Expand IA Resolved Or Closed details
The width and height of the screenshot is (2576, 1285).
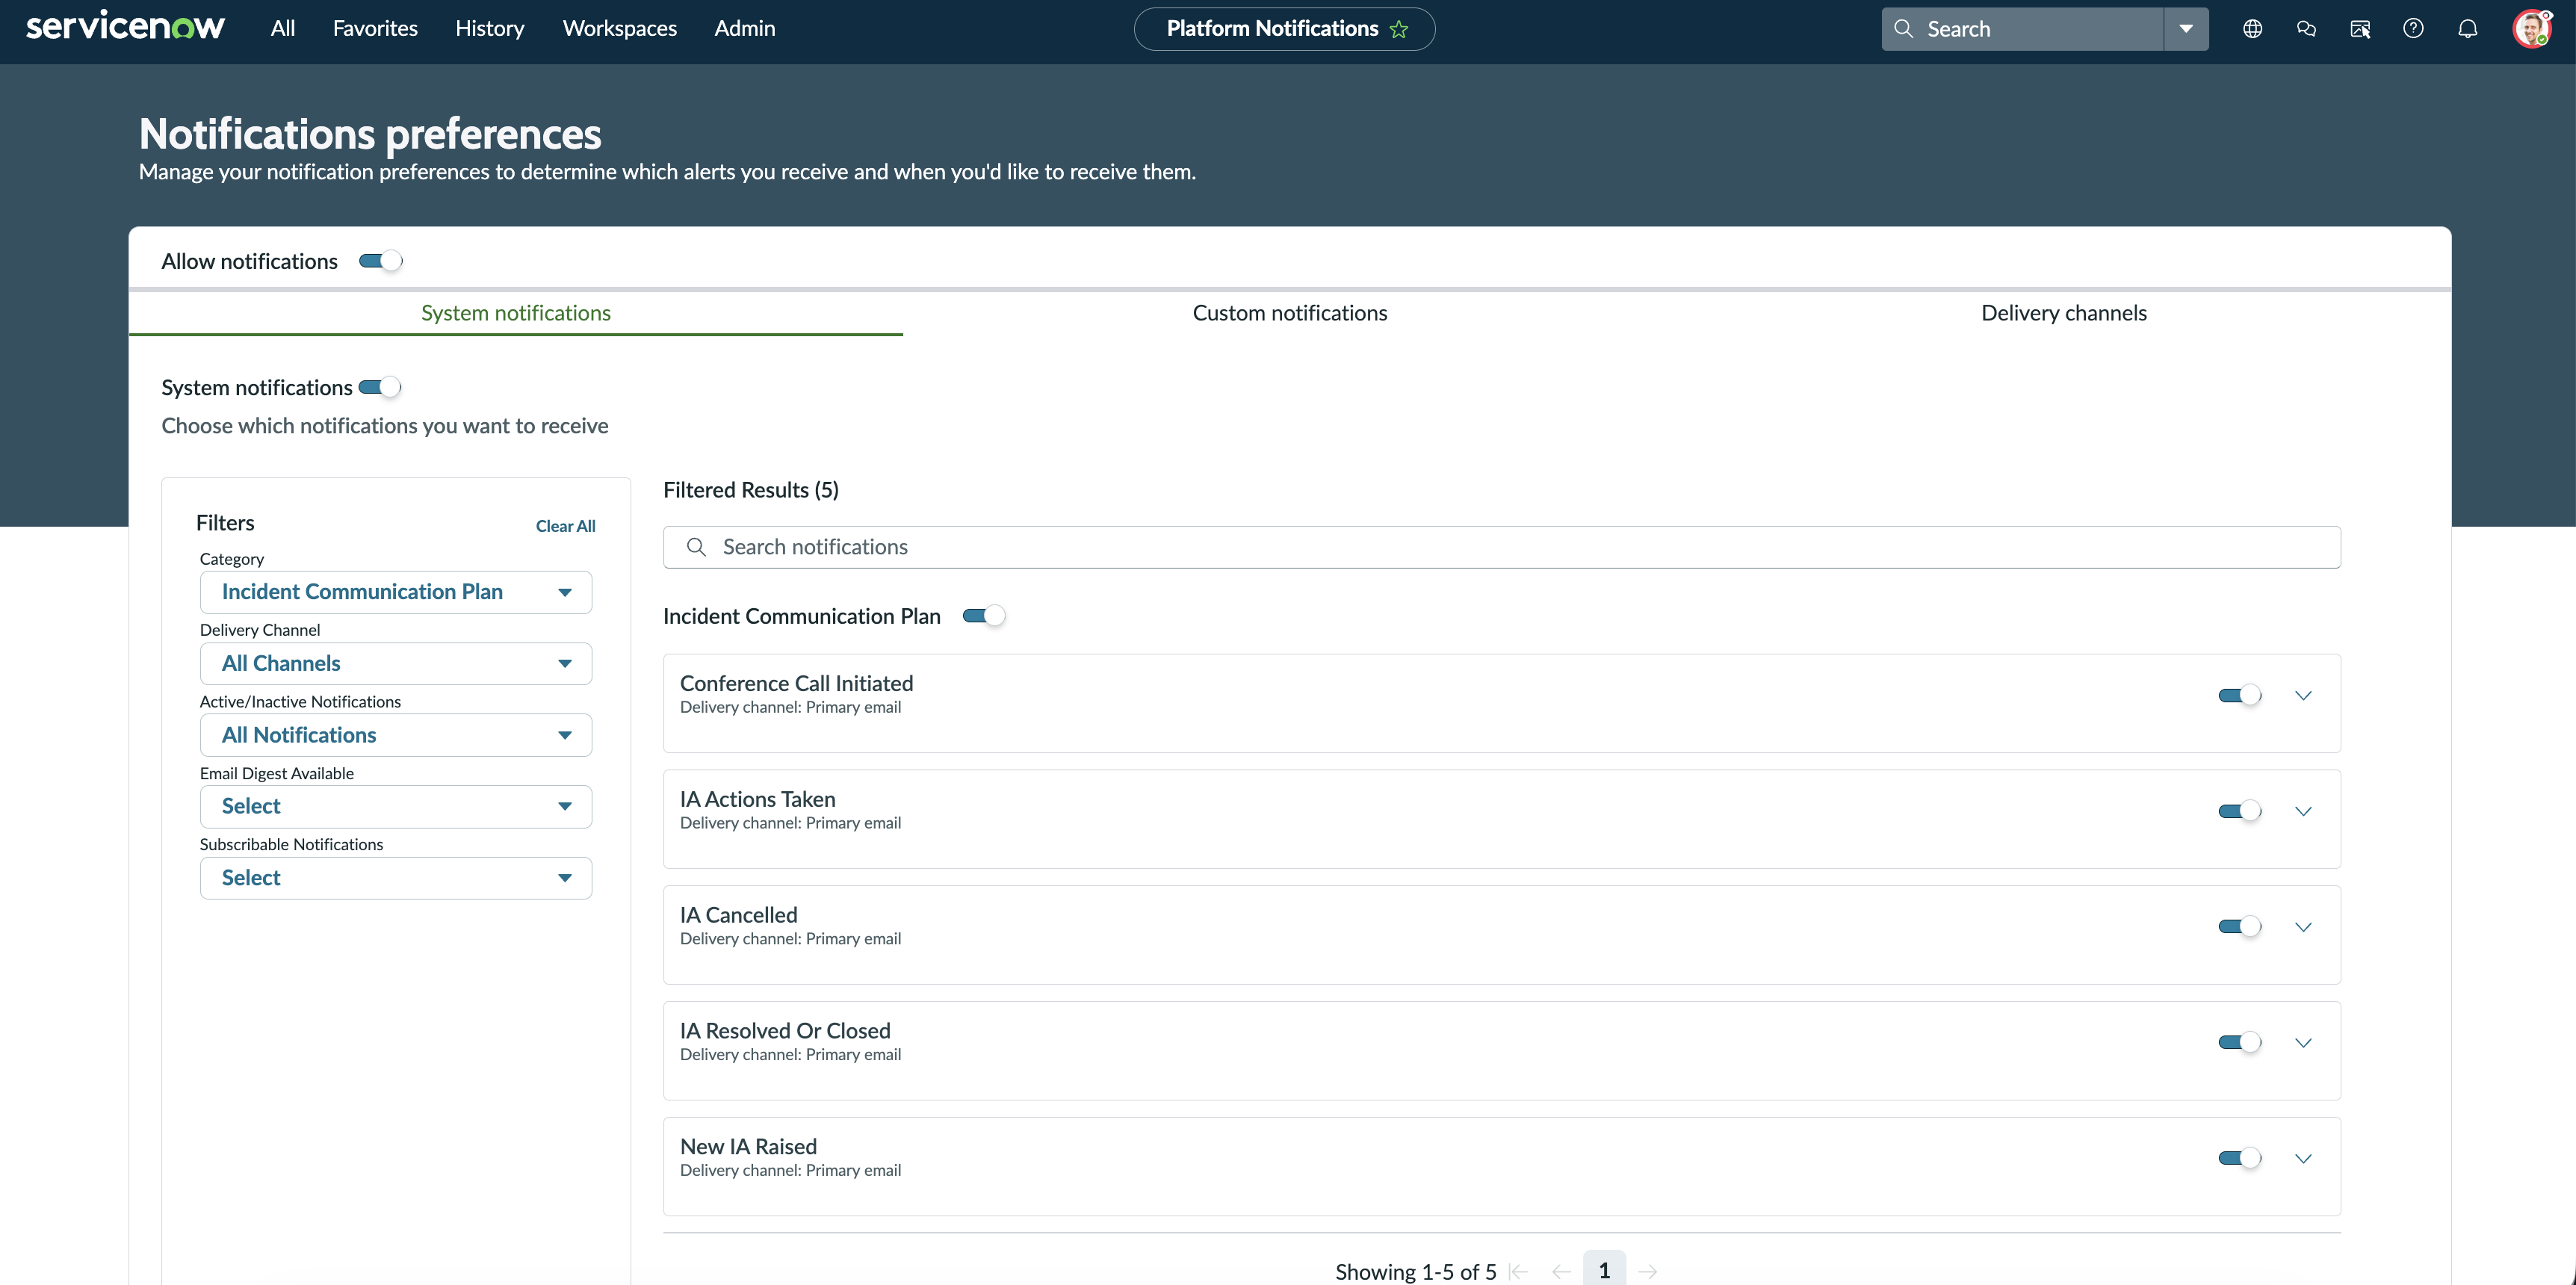point(2303,1042)
